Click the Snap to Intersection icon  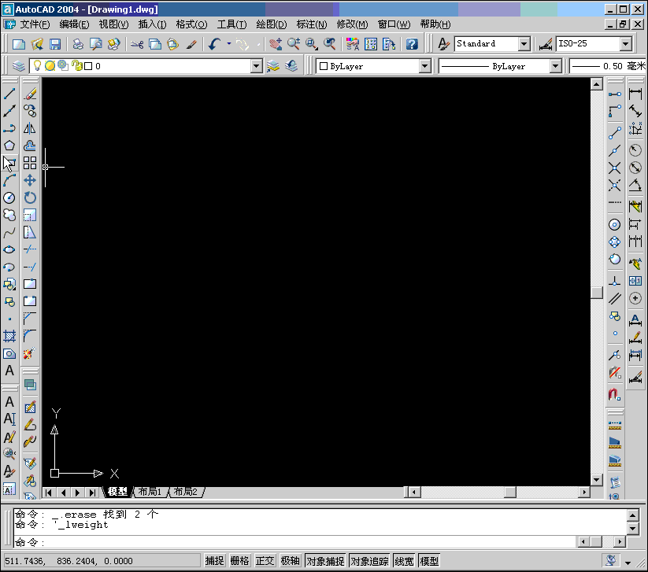pyautogui.click(x=614, y=168)
